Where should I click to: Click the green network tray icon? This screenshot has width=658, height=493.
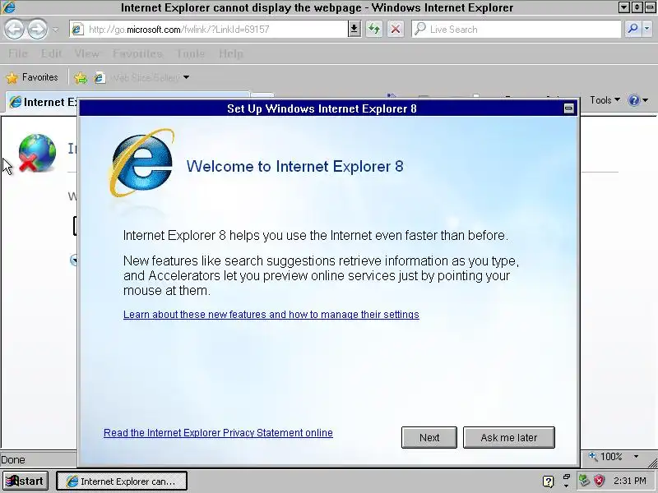tap(584, 481)
